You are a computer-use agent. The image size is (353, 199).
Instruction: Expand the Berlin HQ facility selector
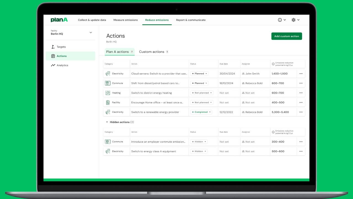click(x=91, y=33)
